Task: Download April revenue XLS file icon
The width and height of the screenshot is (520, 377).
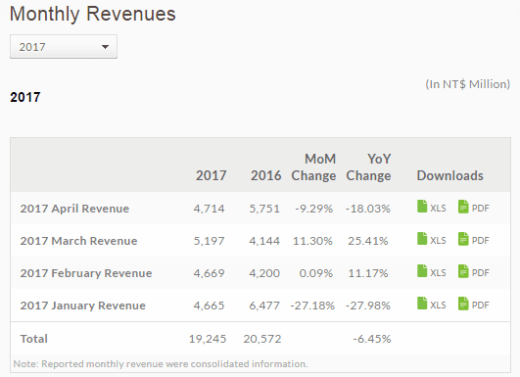Action: [422, 207]
